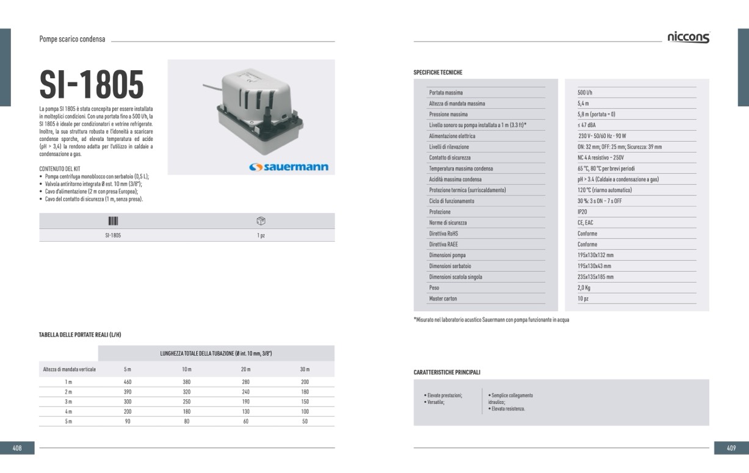Click the page number 409 box
The width and height of the screenshot is (749, 473).
coord(731,448)
